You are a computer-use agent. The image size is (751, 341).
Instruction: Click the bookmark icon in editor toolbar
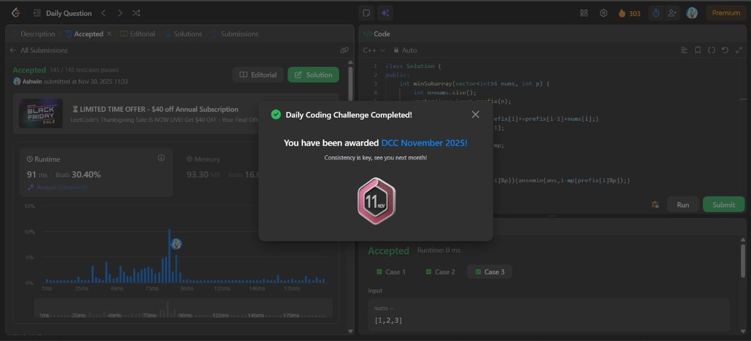(698, 50)
